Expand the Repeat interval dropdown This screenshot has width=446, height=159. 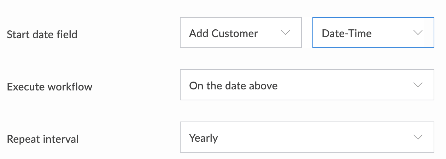click(x=307, y=137)
